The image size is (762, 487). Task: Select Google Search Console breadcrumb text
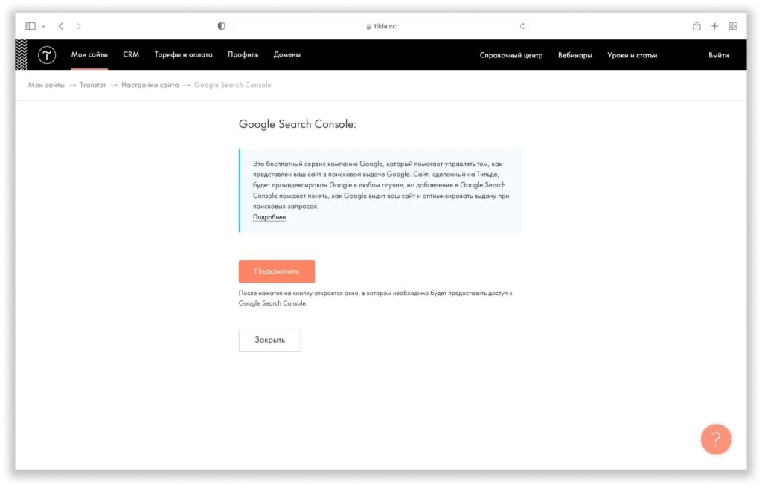[233, 85]
